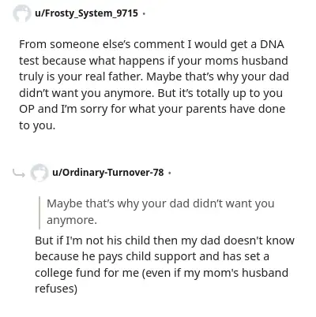The height and width of the screenshot is (317, 316).
Task: Click the word 'DNA' in the top comment
Action: tap(272, 44)
